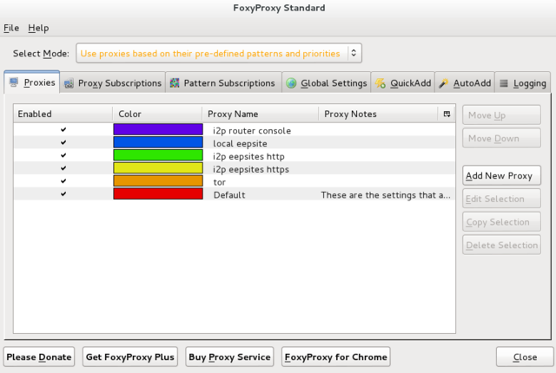Click the Please Donate button
Viewport: 556px width, 373px height.
(39, 357)
